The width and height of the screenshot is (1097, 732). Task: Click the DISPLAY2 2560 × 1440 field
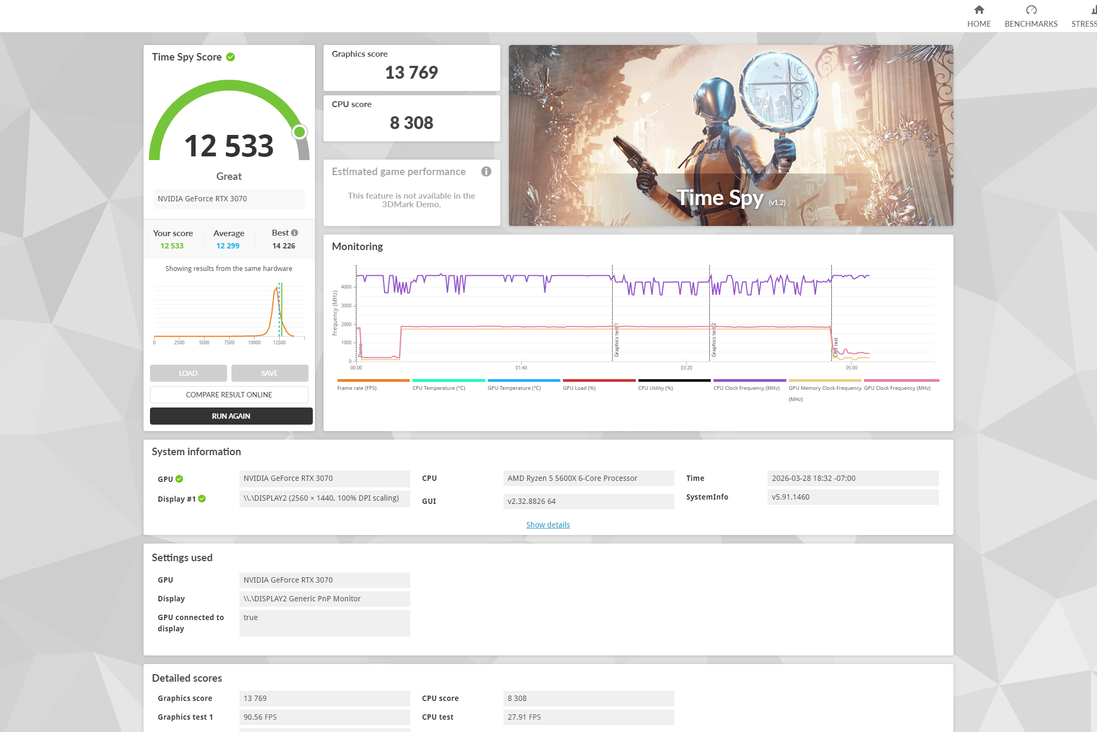325,498
